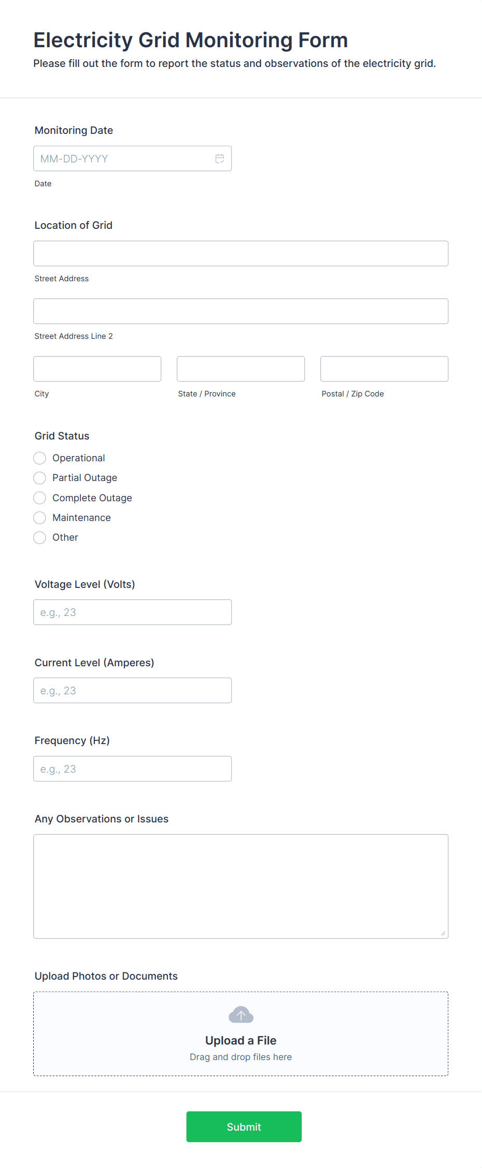Focus Street Address Line 2 field
Screen dimensions: 482x1168
(x=241, y=311)
